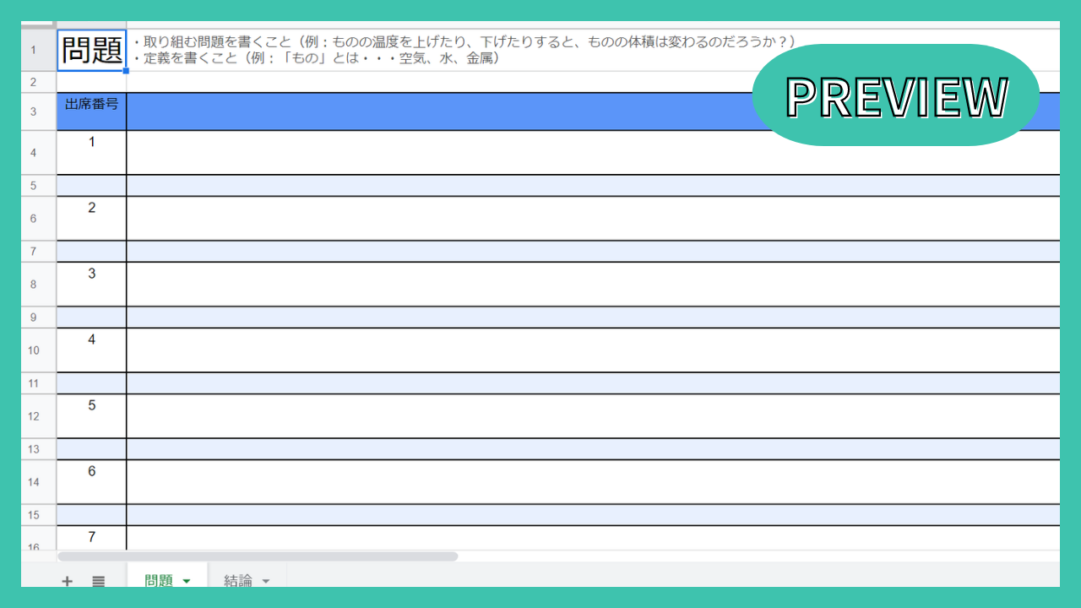Click attendance number 2 cell
This screenshot has width=1081, height=608.
92,219
